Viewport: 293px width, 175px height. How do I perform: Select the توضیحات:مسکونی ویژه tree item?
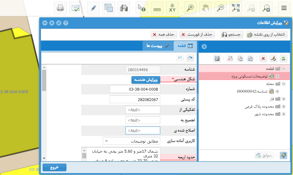249,76
